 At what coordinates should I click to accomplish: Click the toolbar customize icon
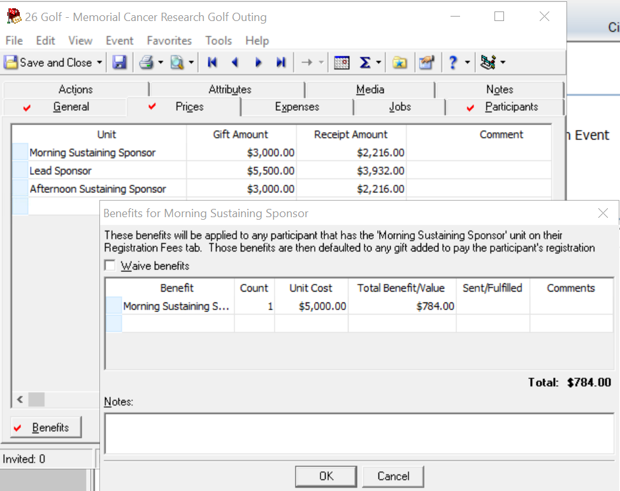pyautogui.click(x=488, y=62)
